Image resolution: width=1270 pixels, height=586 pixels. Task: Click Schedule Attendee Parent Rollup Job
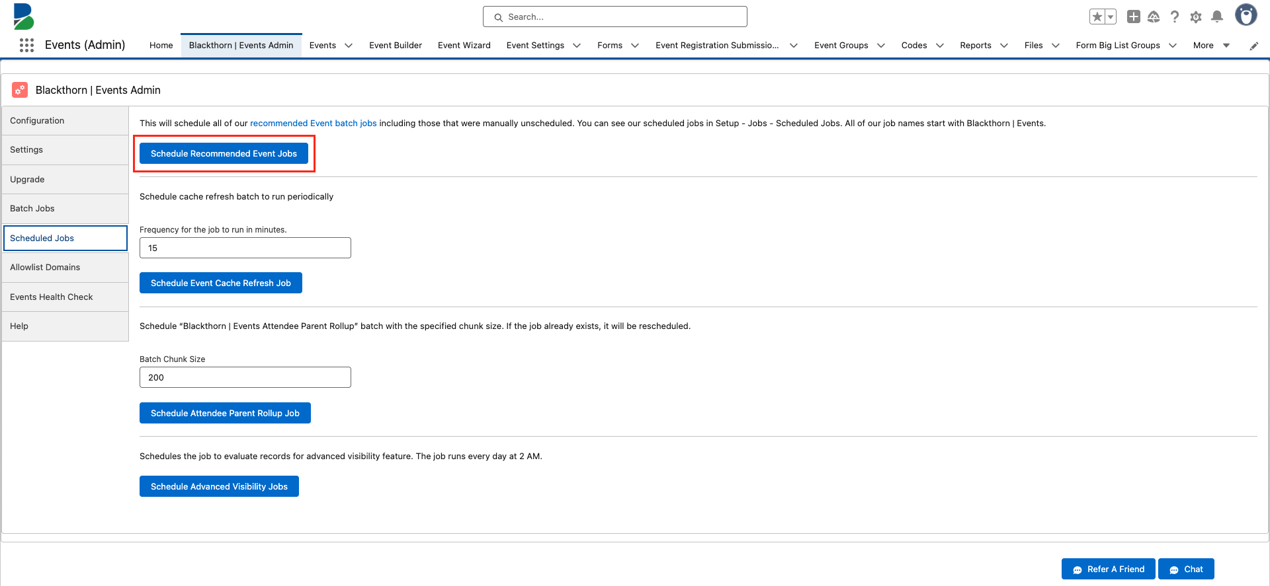(225, 413)
